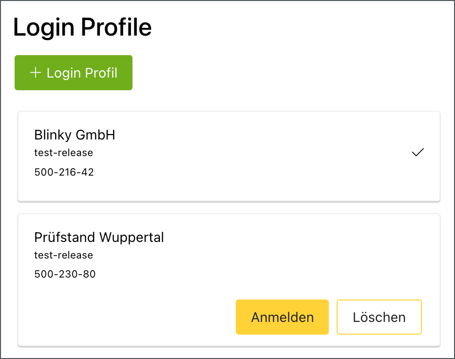Click profile ID 500-216-42
The width and height of the screenshot is (455, 359).
[64, 172]
